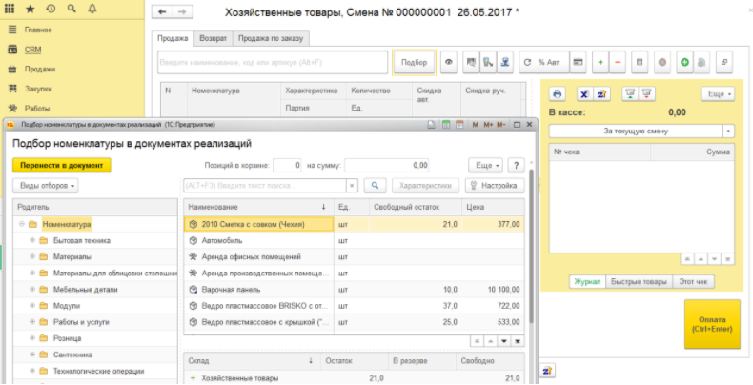Click the eye icon in sales toolbar
The height and width of the screenshot is (385, 753).
coord(449,62)
